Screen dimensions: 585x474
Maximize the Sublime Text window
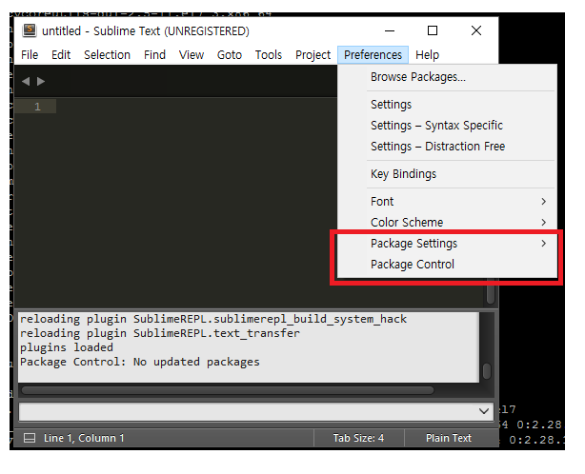(433, 30)
